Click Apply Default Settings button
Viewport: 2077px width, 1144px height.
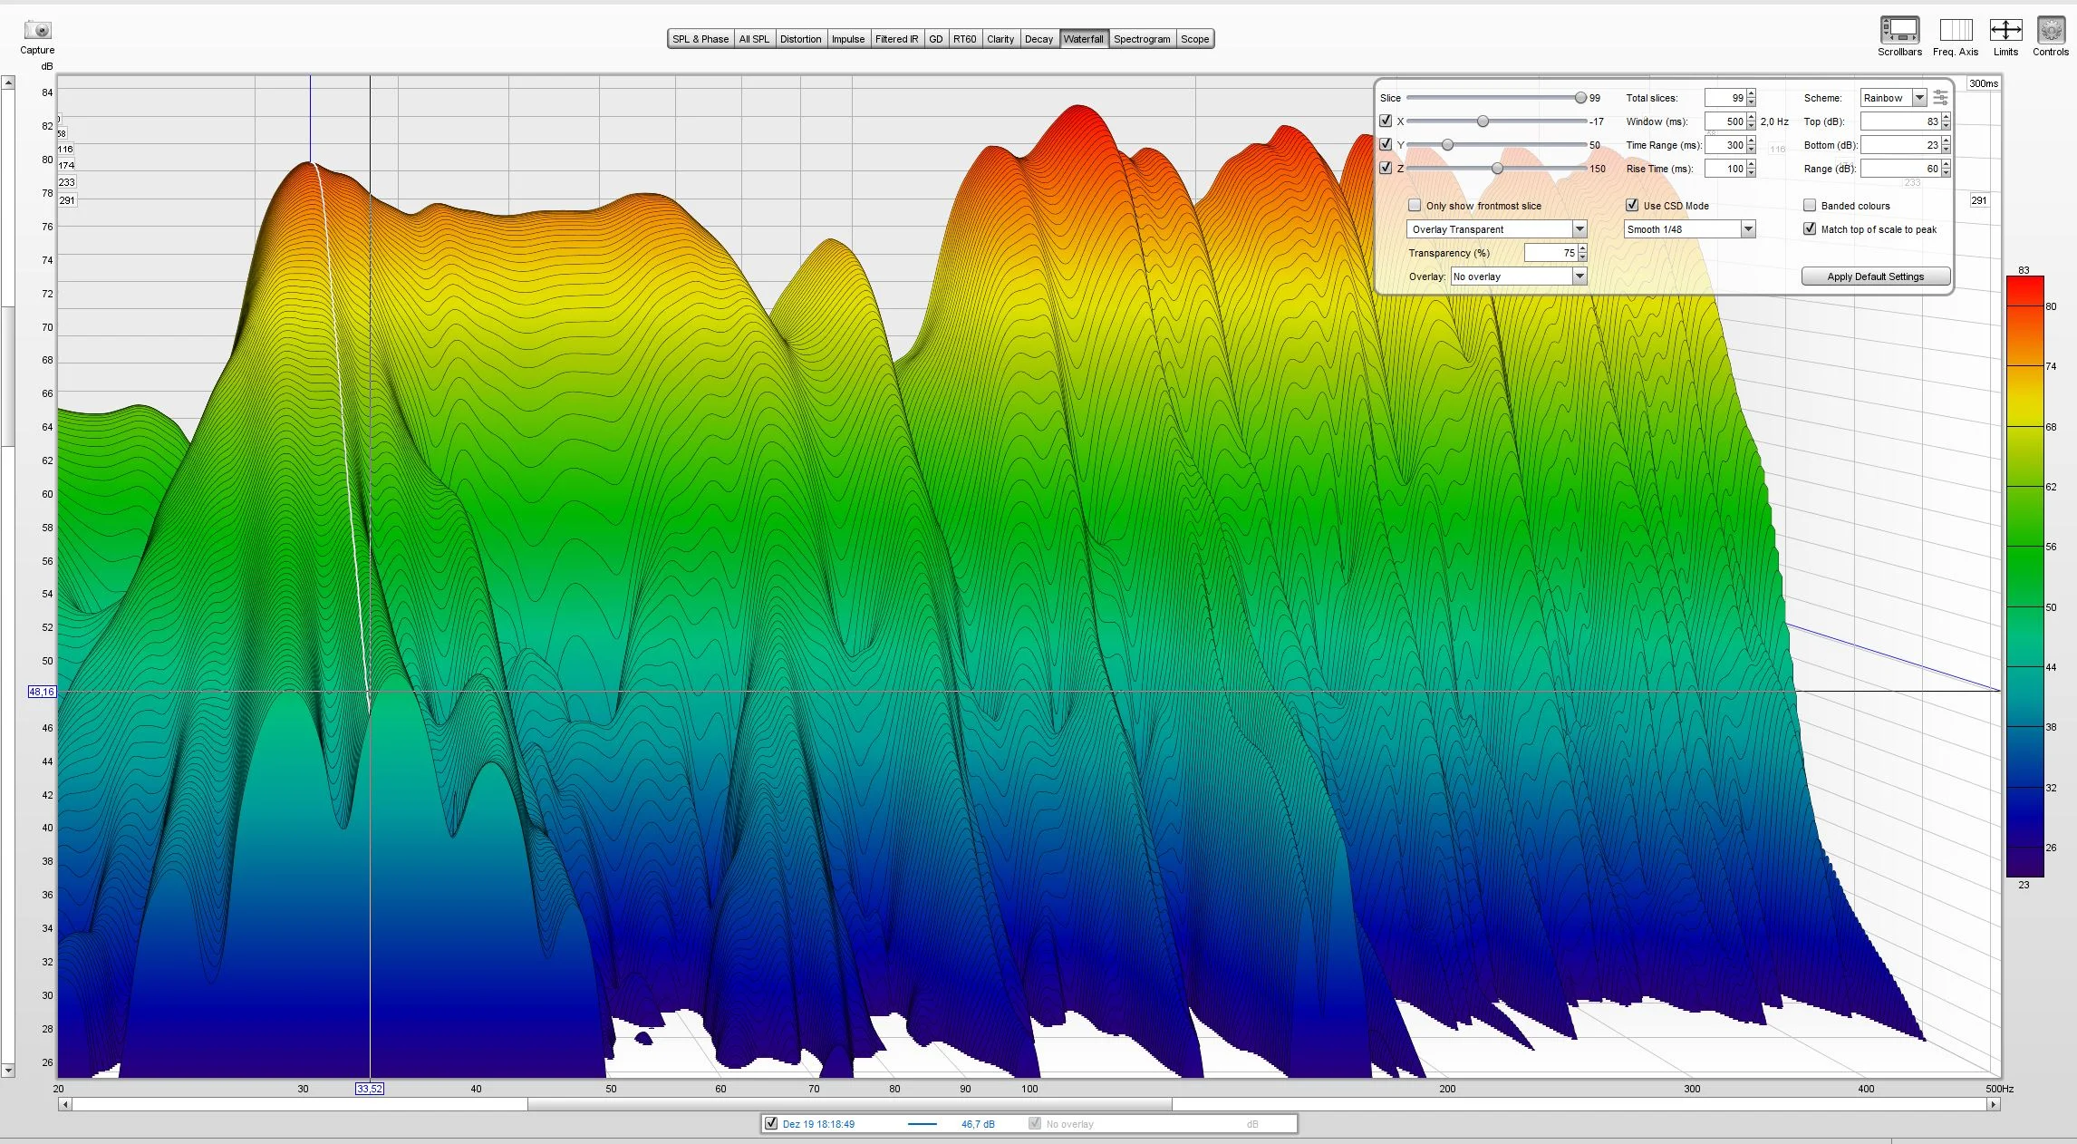(1875, 276)
